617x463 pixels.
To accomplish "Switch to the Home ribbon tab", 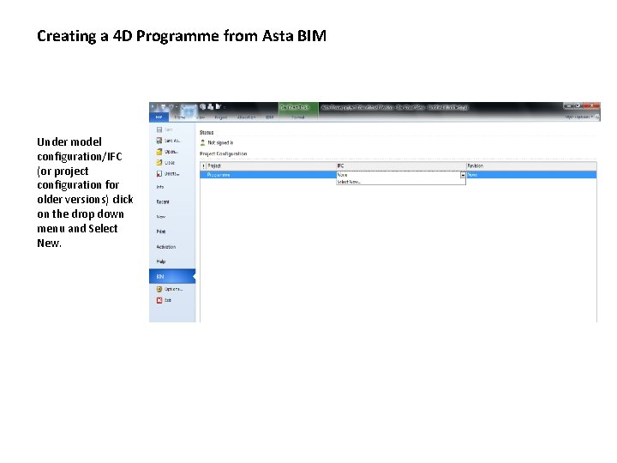I will [x=180, y=117].
